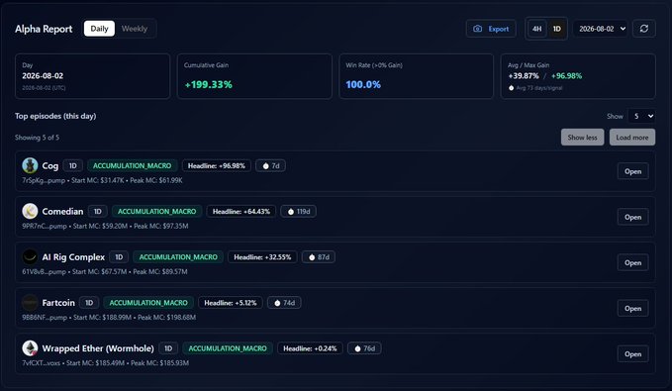Viewport: 672px width, 391px height.
Task: Click the 9BB6NF...pump address line
Action: coord(109,318)
